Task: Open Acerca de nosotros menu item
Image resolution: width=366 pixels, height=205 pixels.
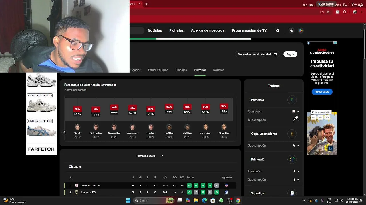Action: pyautogui.click(x=208, y=30)
